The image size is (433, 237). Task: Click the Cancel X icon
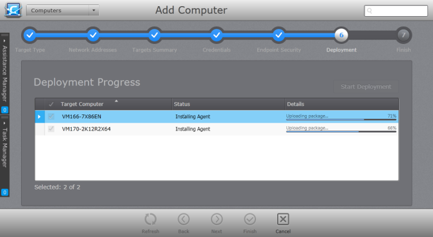point(283,219)
